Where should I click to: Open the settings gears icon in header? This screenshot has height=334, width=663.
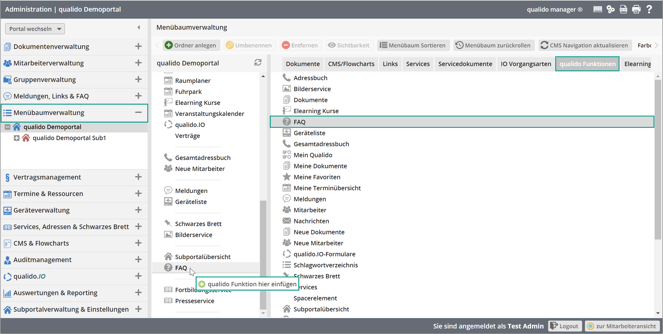611,9
